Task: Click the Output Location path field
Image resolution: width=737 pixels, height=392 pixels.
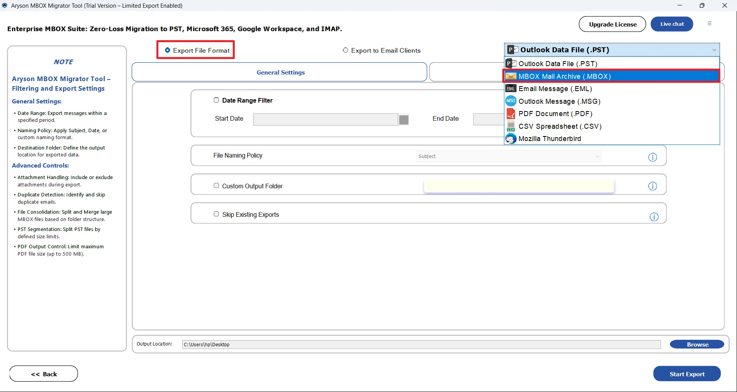Action: 421,344
